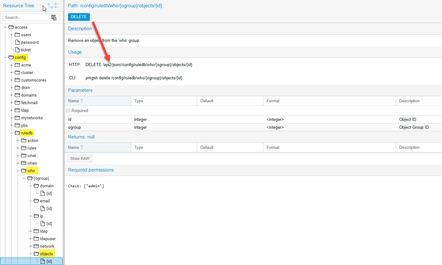This screenshot has height=265, width=442.
Task: Collapse the access tree node
Action: [x=5, y=27]
